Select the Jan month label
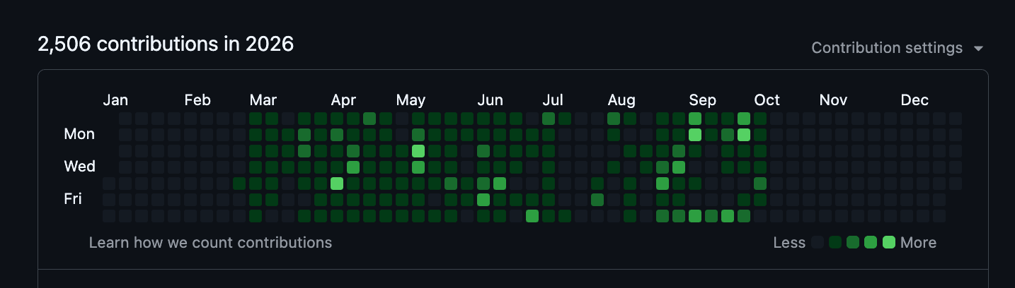The height and width of the screenshot is (288, 1015). pyautogui.click(x=115, y=100)
